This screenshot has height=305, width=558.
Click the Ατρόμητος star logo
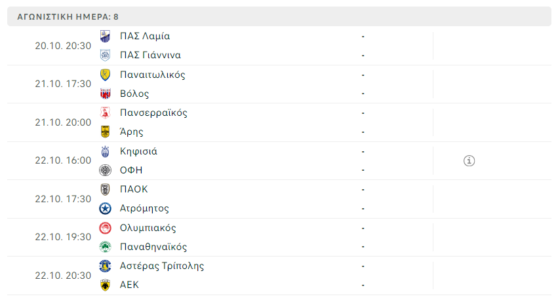point(105,209)
